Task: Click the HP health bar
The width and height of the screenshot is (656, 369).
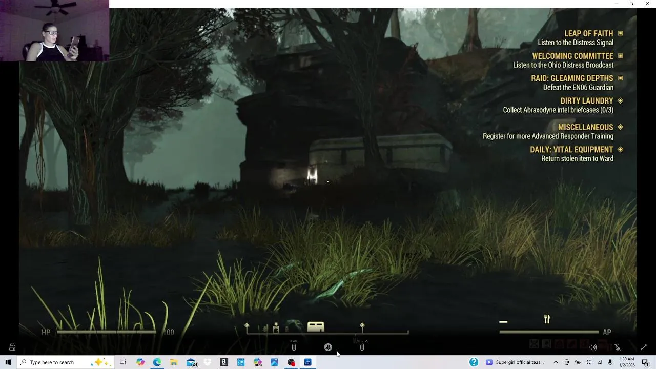Action: pyautogui.click(x=107, y=332)
